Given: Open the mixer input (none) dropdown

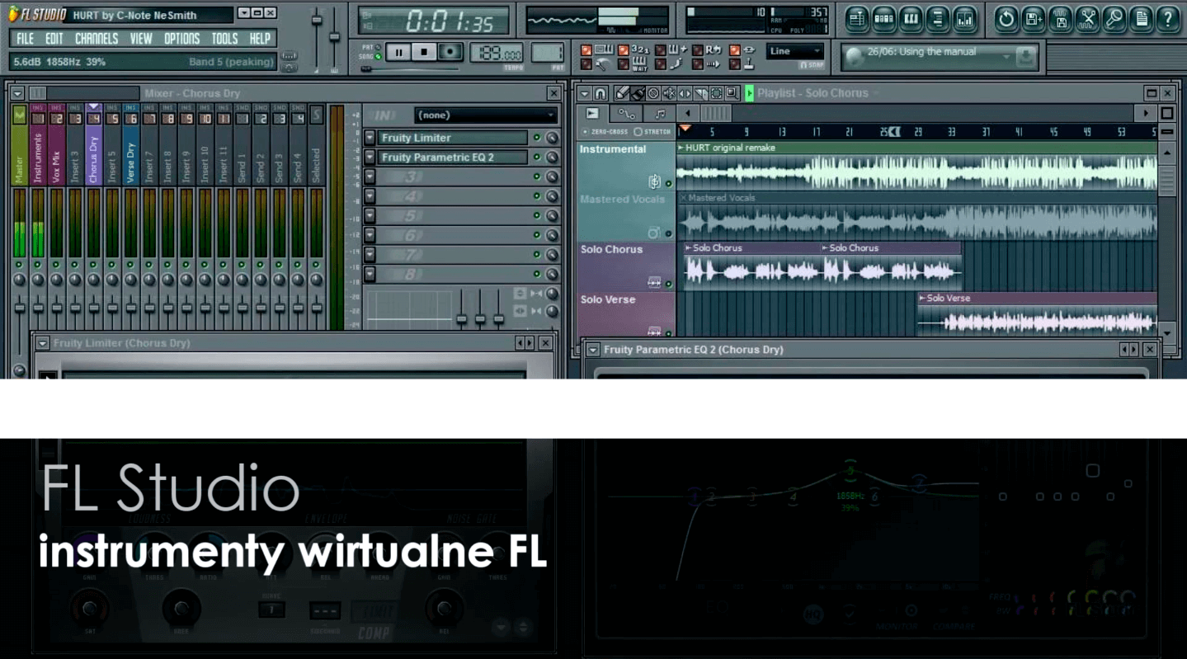Looking at the screenshot, I should (x=486, y=115).
